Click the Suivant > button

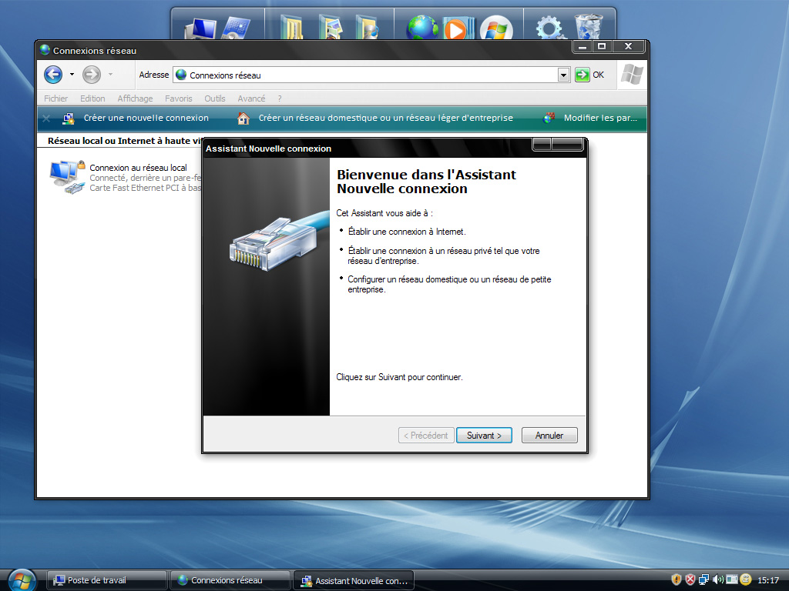click(x=484, y=436)
